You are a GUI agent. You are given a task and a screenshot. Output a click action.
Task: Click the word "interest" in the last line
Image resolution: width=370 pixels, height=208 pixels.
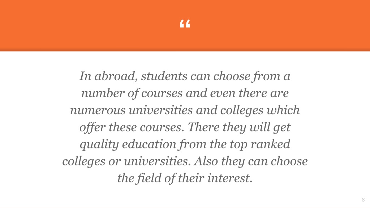click(x=228, y=178)
